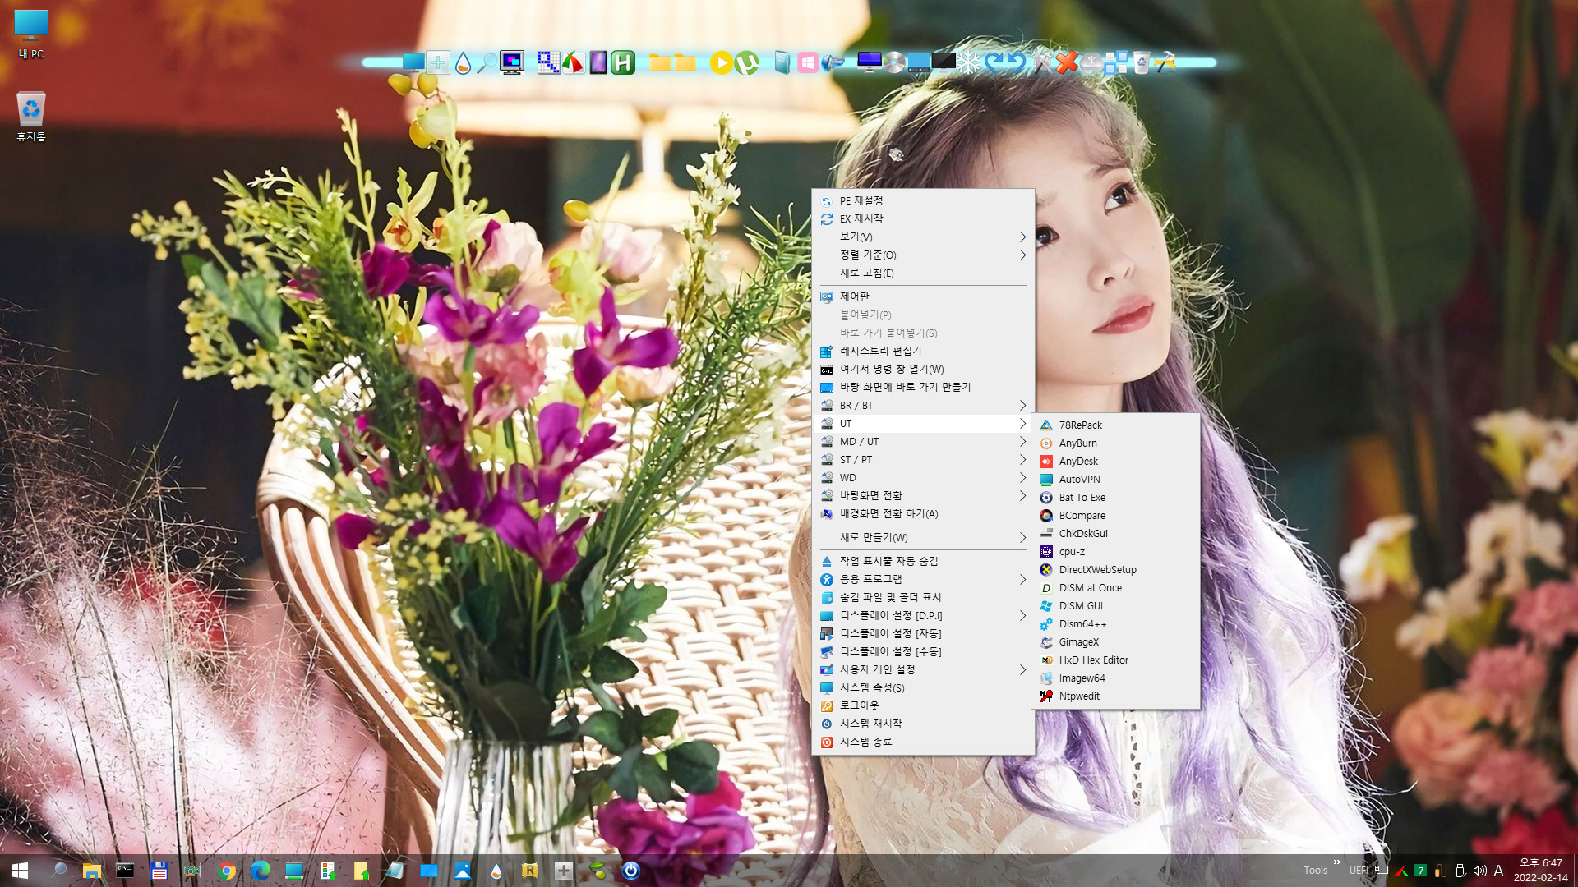
Task: Click the green 7 tray icon
Action: 1420,871
